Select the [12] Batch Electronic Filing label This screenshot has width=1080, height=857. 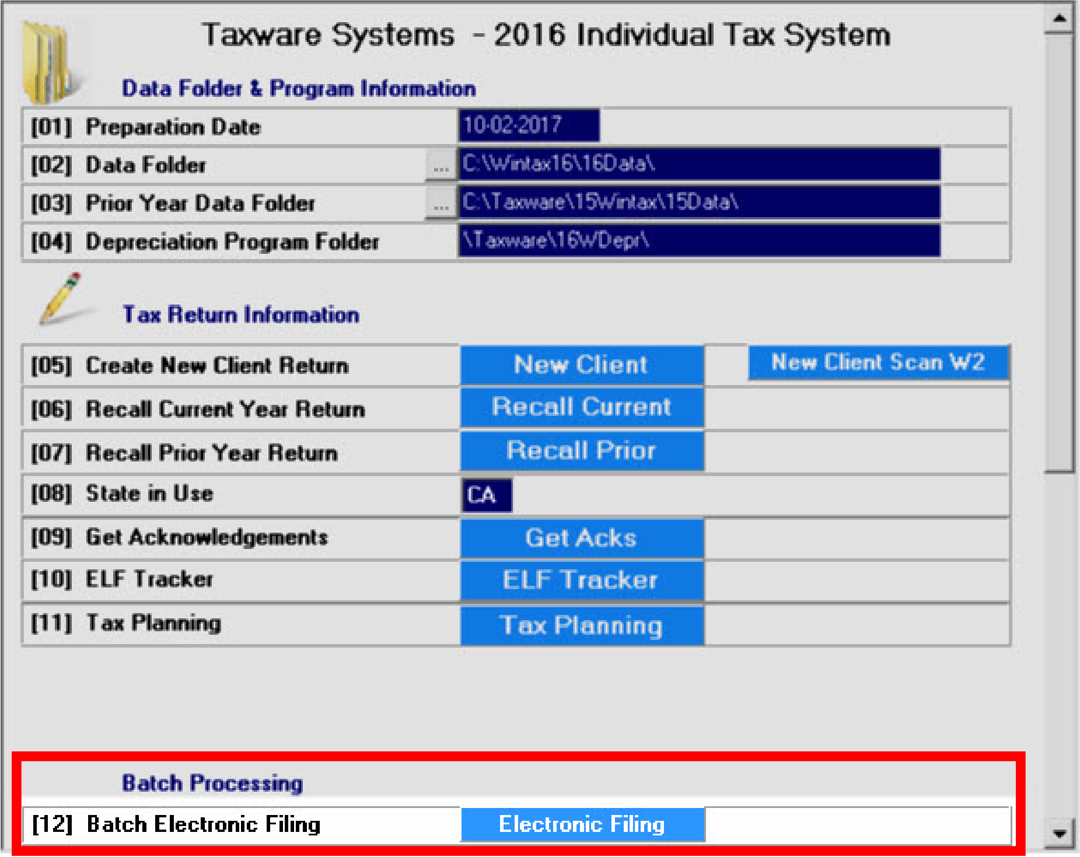pyautogui.click(x=176, y=824)
